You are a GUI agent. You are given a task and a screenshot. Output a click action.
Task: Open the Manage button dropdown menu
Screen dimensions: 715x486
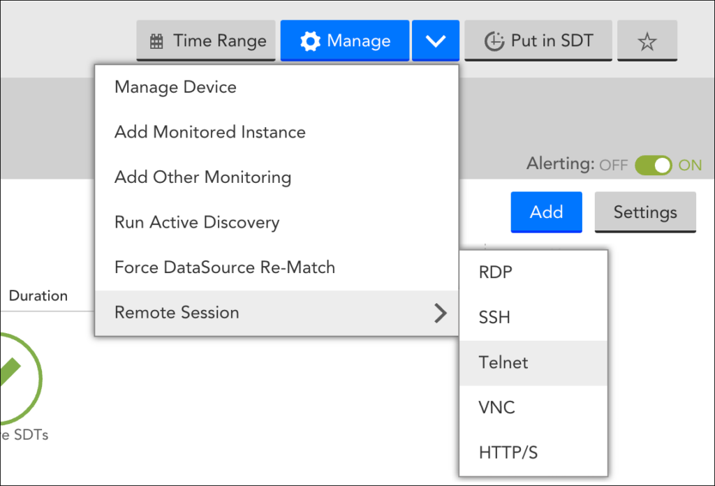[435, 40]
